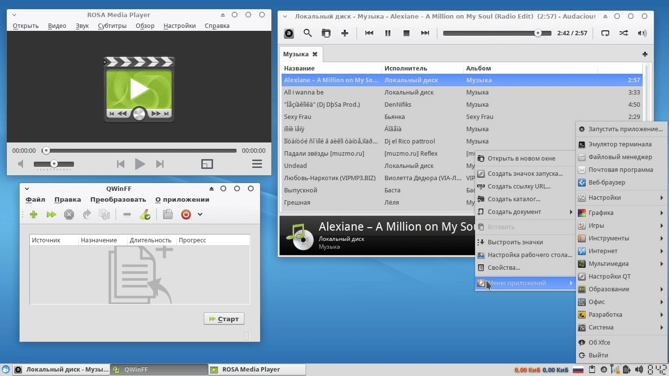Click the QWinFF remove task minus icon
669x376 pixels.
click(x=127, y=214)
